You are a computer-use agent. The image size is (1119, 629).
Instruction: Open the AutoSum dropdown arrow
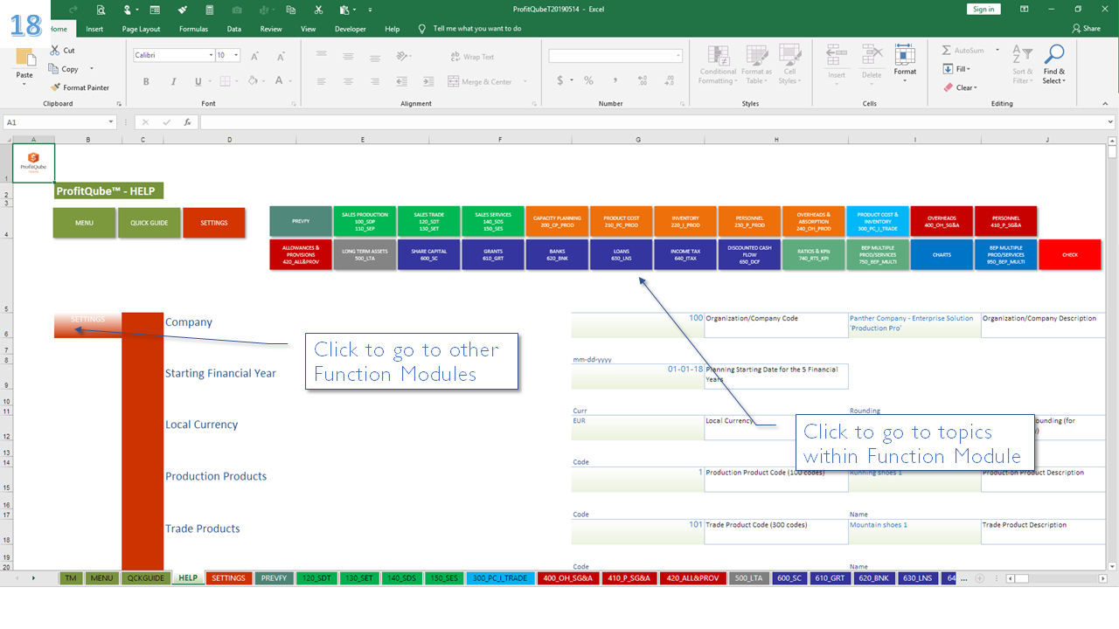tap(997, 51)
